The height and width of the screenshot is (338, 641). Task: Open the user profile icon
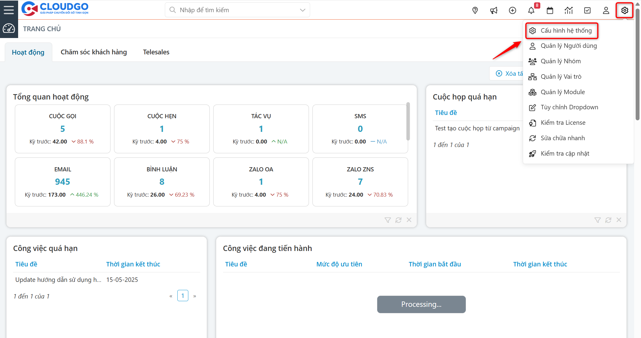click(x=606, y=10)
